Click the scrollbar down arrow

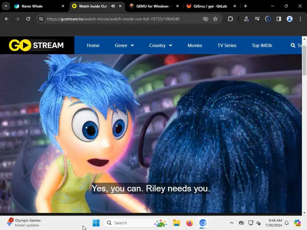[304, 213]
